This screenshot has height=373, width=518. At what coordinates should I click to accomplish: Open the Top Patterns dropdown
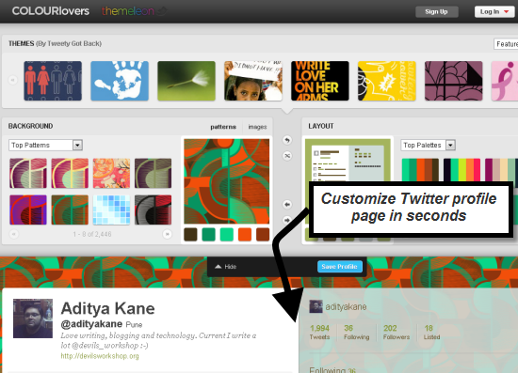tap(45, 145)
